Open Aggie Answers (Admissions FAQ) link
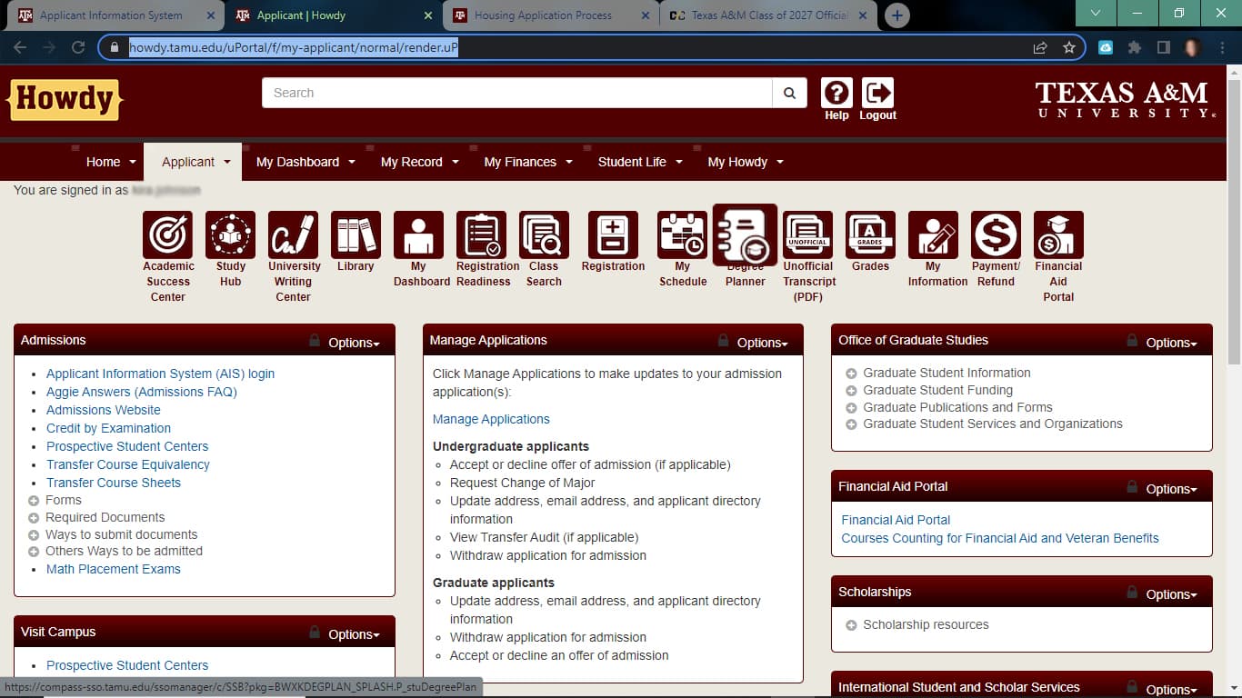 (142, 392)
